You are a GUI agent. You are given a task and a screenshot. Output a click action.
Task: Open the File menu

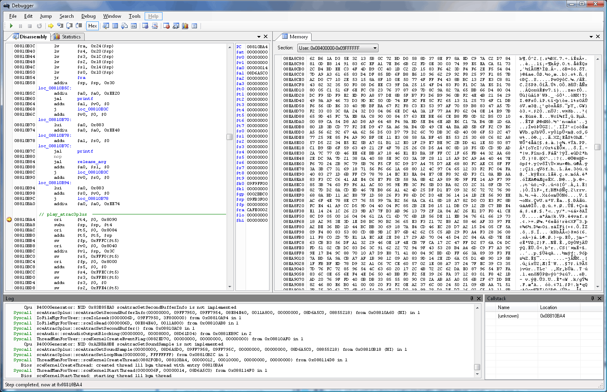pyautogui.click(x=13, y=16)
